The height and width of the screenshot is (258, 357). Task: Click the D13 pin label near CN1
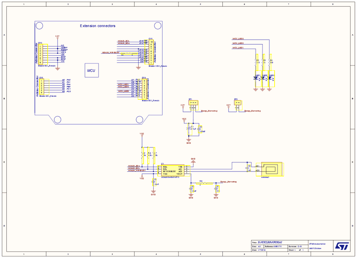141,50
